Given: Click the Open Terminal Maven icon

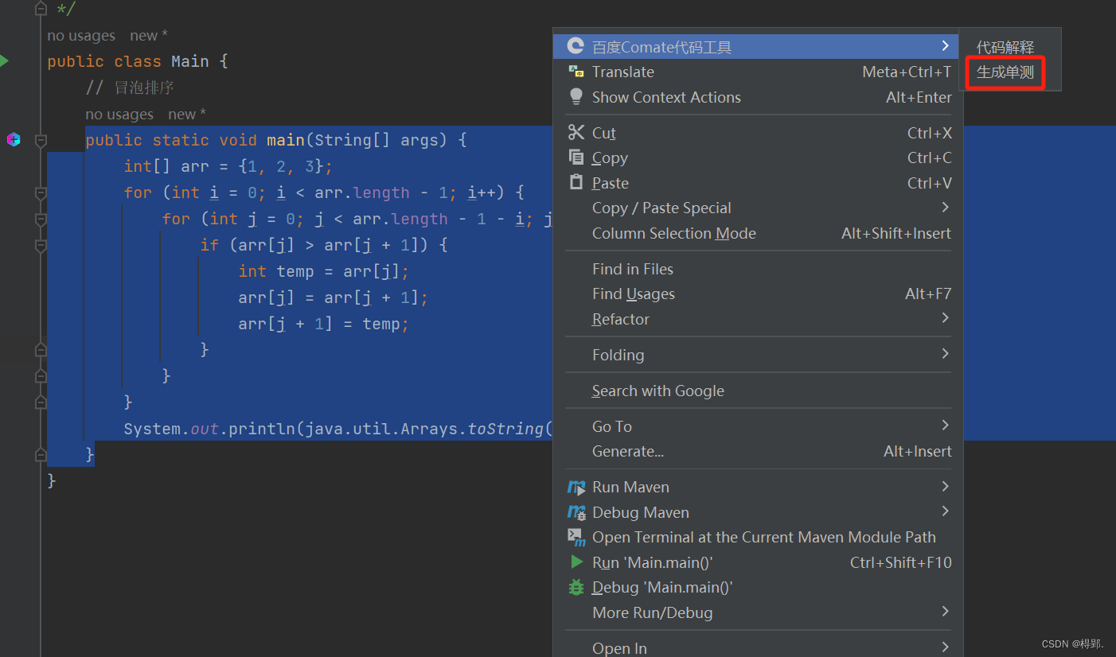Looking at the screenshot, I should click(576, 538).
